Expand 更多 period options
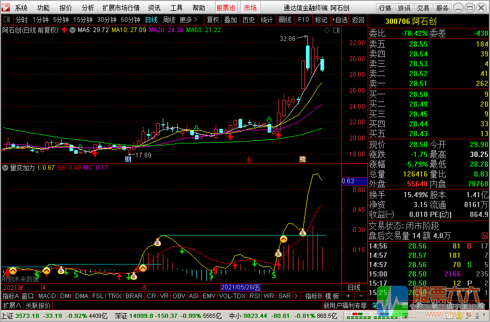 pos(188,20)
